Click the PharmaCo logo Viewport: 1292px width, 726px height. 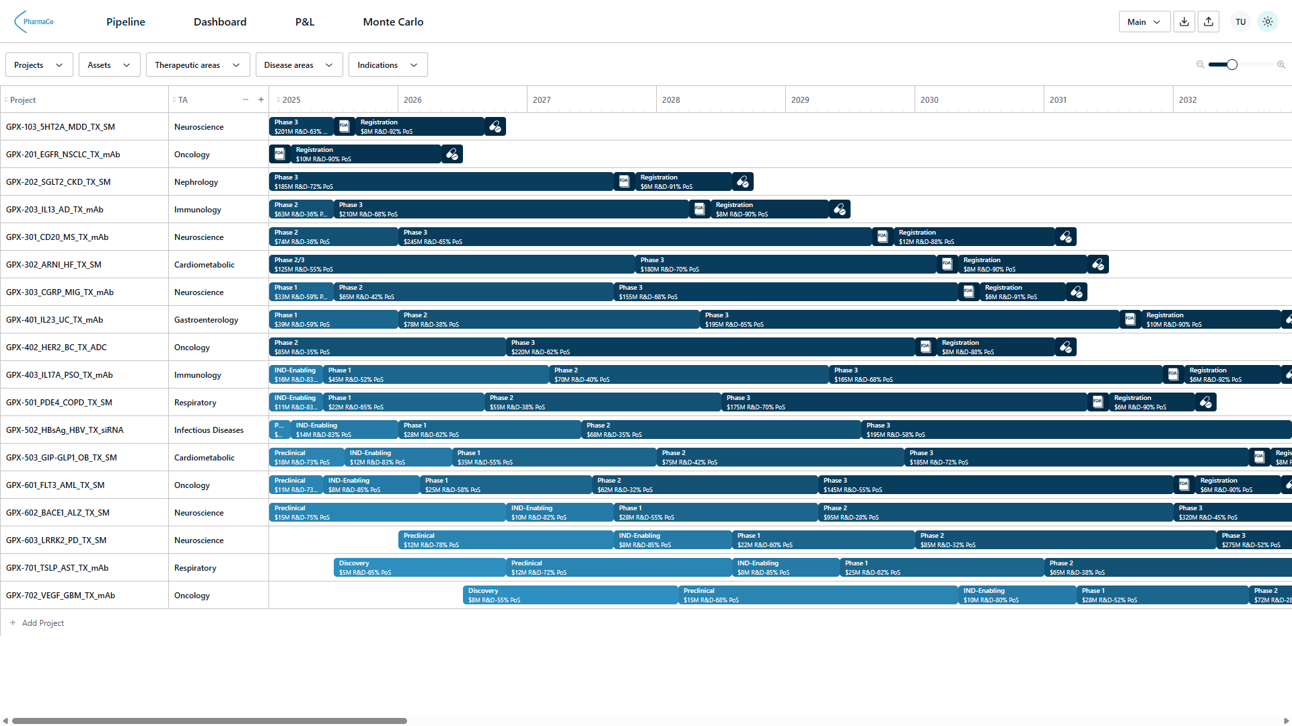coord(35,21)
